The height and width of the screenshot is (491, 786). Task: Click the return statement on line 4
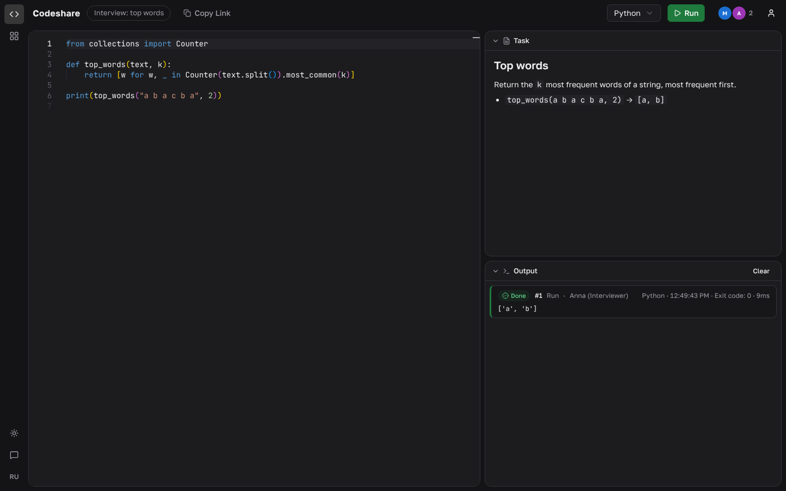coord(219,75)
